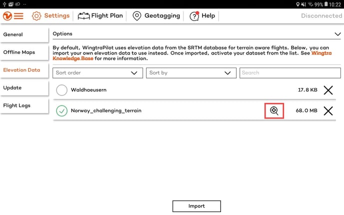Screen dimensions: 344x215
Task: Collapse the Options section chevron
Action: point(337,34)
